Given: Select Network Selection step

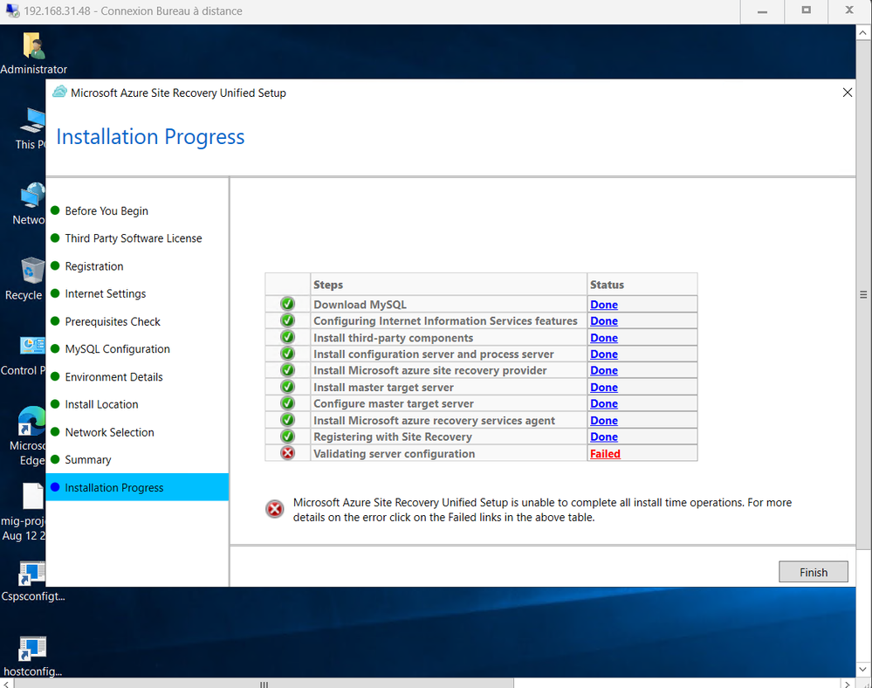Looking at the screenshot, I should point(109,432).
